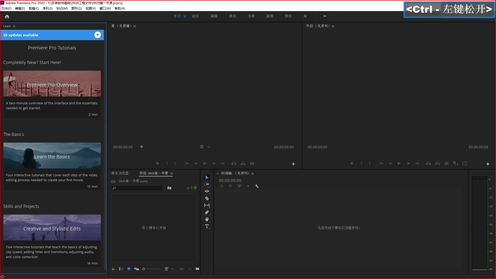Click the plus on the 20 updates banner
Viewport: 496px width, 279px height.
(97, 35)
